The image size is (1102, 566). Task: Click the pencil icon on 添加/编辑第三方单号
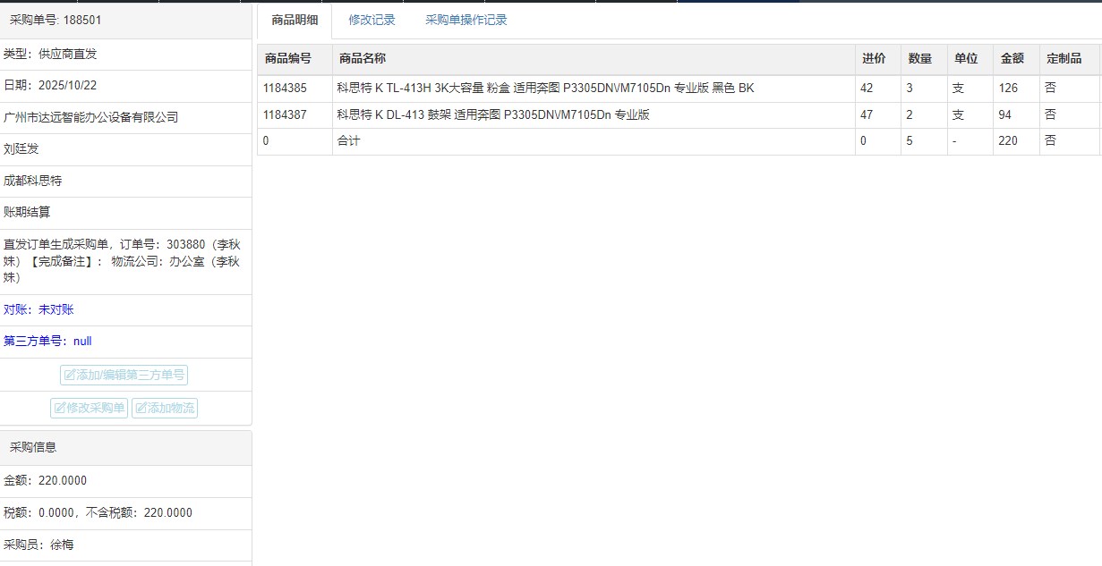(x=70, y=376)
